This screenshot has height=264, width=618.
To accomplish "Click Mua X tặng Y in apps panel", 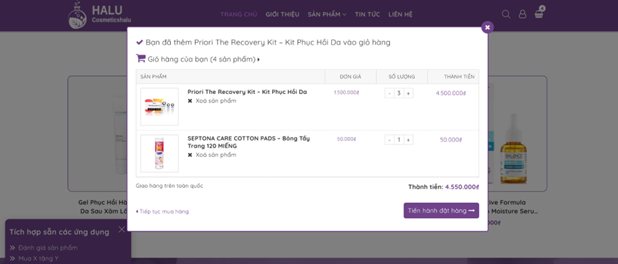I will click(38, 259).
